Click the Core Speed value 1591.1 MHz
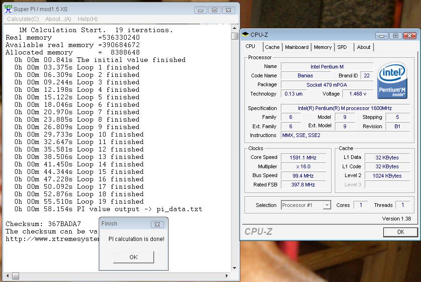 303,158
